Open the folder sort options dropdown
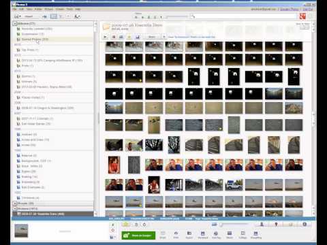The image size is (327, 245). click(68, 16)
